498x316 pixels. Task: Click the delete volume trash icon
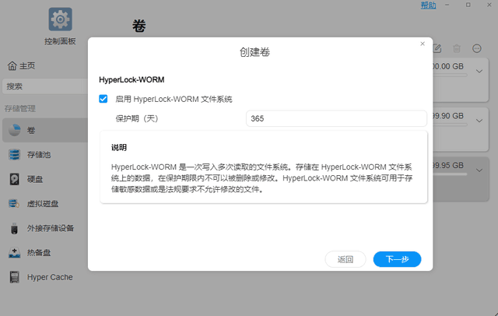pos(457,48)
